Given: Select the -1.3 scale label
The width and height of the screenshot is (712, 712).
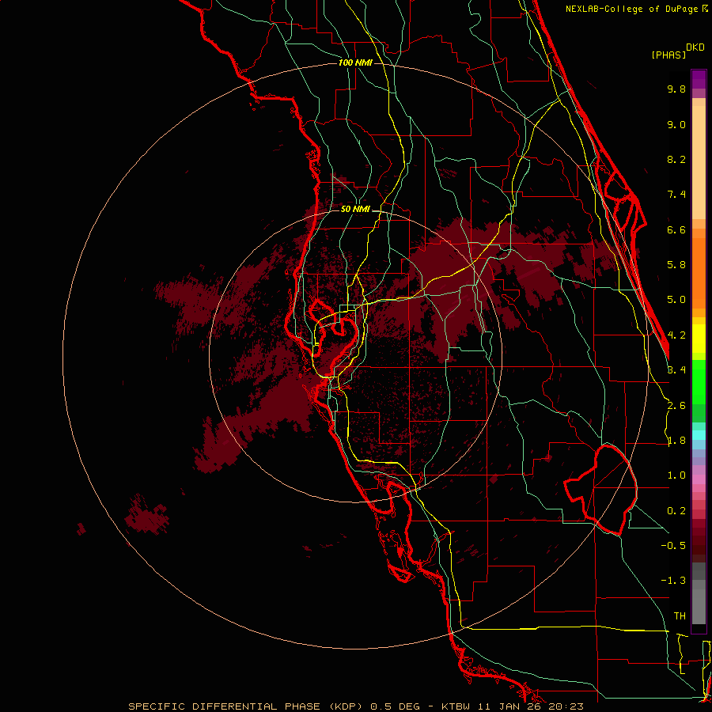Looking at the screenshot, I should (x=673, y=581).
